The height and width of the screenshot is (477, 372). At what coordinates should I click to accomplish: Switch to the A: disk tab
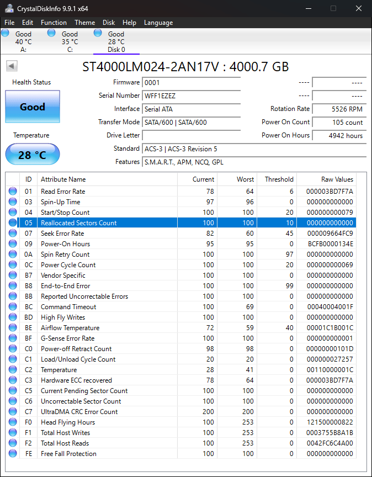click(x=23, y=41)
